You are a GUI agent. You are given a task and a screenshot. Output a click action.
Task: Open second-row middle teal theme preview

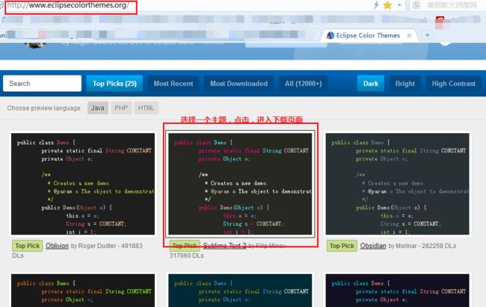click(240, 289)
